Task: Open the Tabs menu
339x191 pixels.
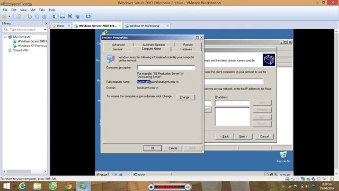Action: (x=42, y=10)
